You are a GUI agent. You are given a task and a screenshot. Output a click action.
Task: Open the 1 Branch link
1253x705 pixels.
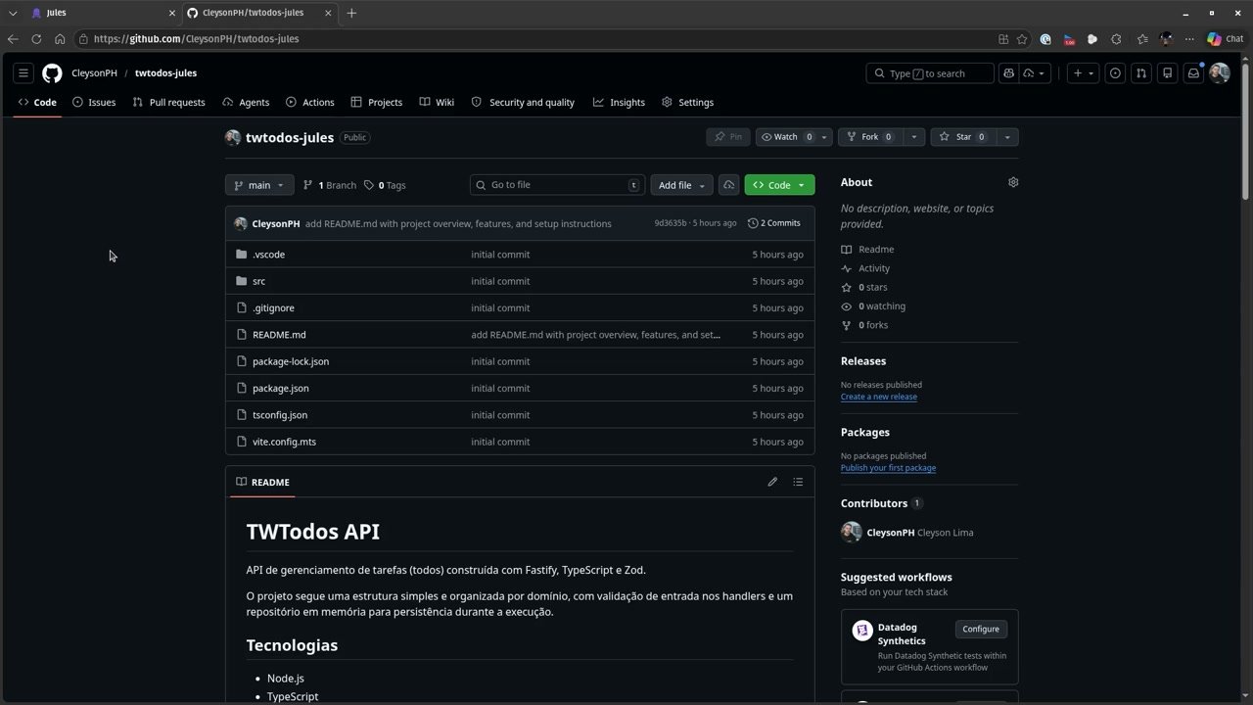330,185
